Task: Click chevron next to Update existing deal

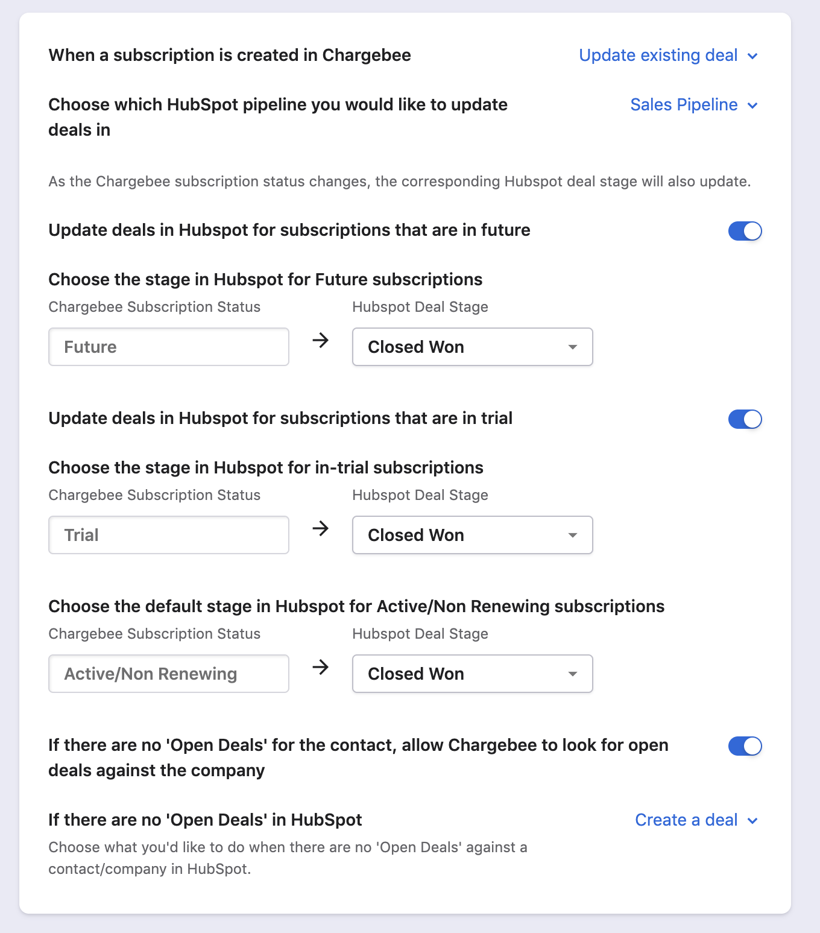Action: [752, 56]
